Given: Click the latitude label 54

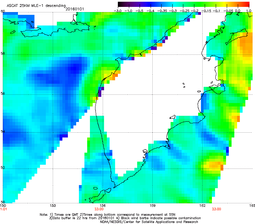Looking at the screenshot, I should click(x=3, y=131).
